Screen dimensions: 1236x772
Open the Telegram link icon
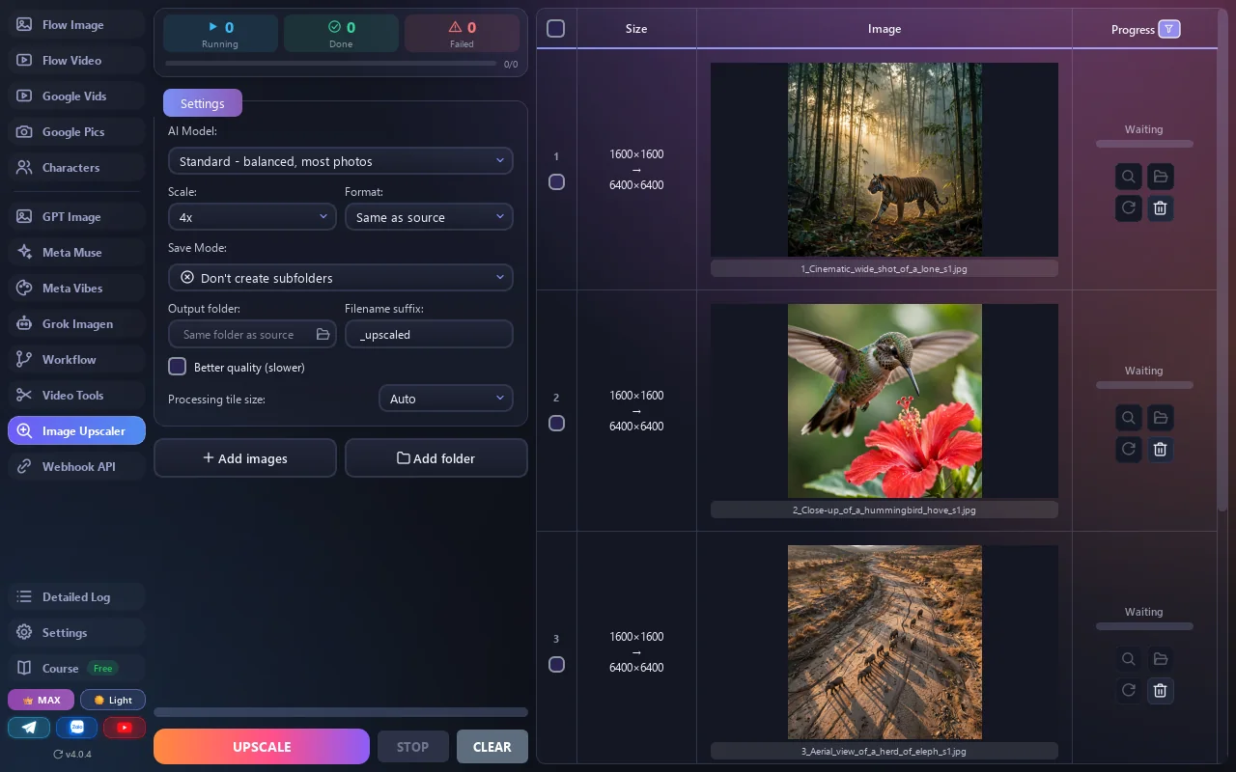(29, 728)
